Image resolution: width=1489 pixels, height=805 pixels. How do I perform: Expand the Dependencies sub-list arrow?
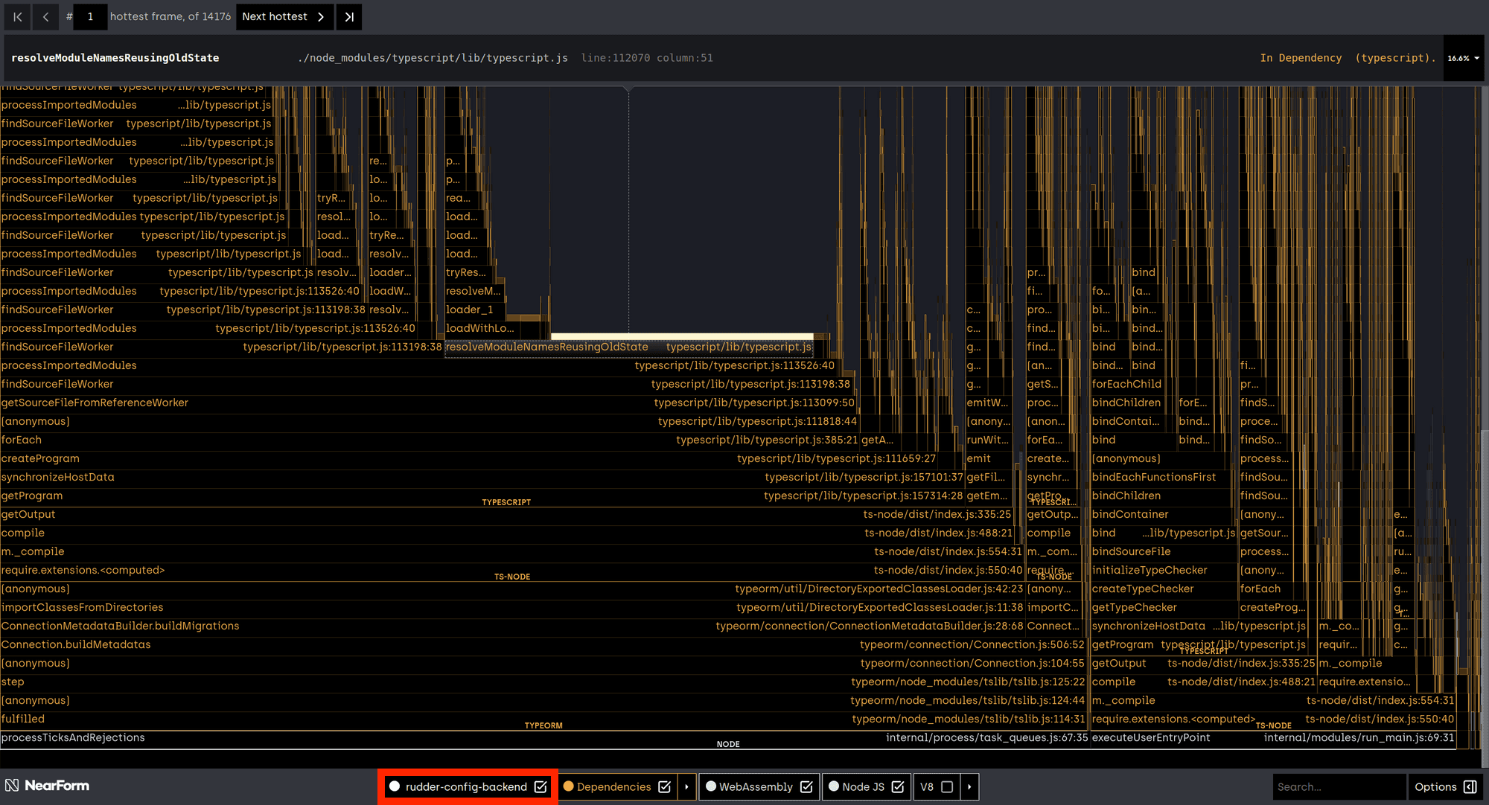686,786
